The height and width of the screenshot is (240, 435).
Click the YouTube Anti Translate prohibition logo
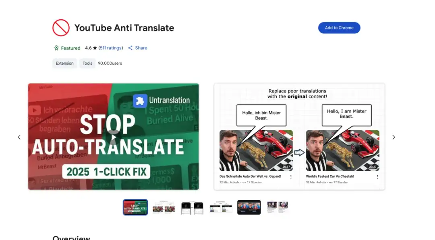[x=61, y=27]
